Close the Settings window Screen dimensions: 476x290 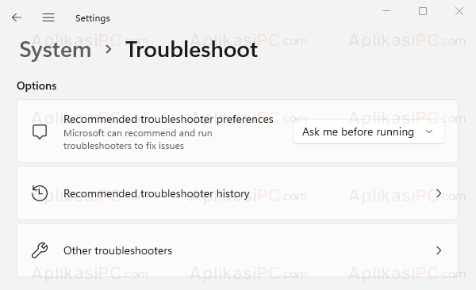pyautogui.click(x=459, y=11)
